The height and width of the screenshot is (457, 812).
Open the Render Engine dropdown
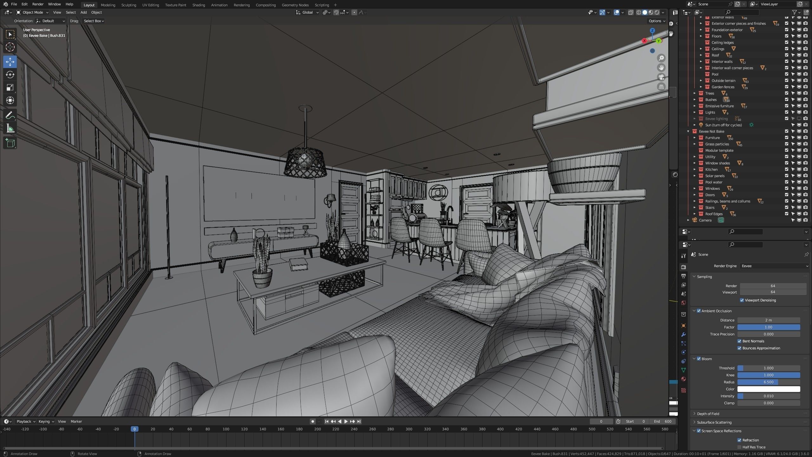click(774, 266)
